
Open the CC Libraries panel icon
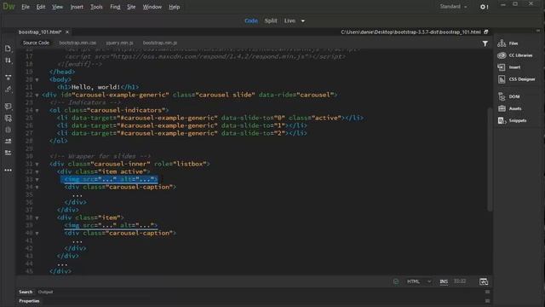(502, 55)
